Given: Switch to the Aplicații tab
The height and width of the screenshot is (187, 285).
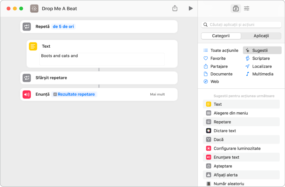Looking at the screenshot, I should (x=261, y=36).
